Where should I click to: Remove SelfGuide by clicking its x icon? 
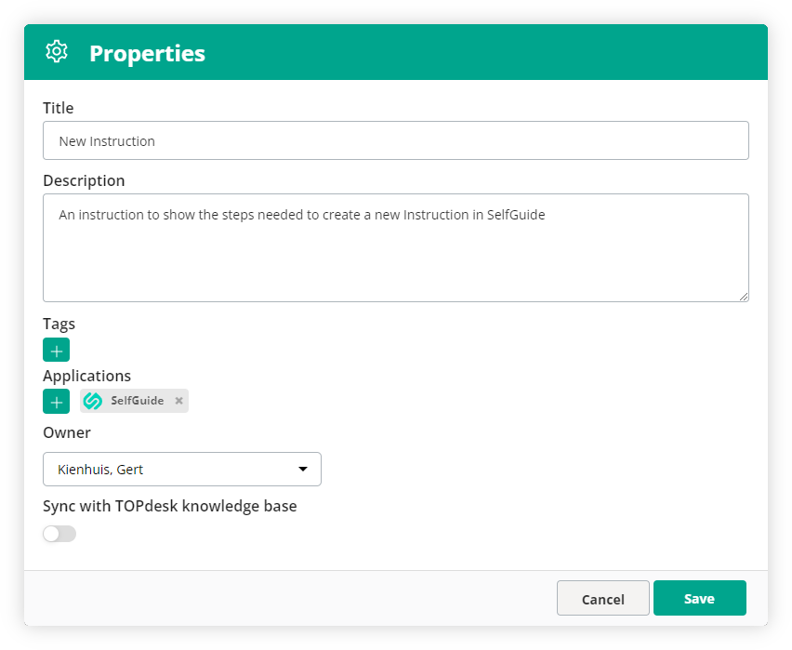pos(178,400)
